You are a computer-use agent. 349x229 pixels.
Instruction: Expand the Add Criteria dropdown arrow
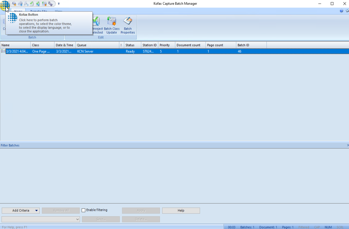tap(36, 211)
